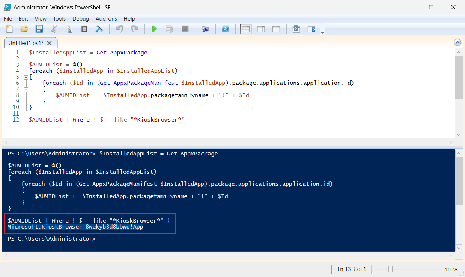This screenshot has width=465, height=277.
Task: Click the 100% zoom level text
Action: tap(451, 269)
